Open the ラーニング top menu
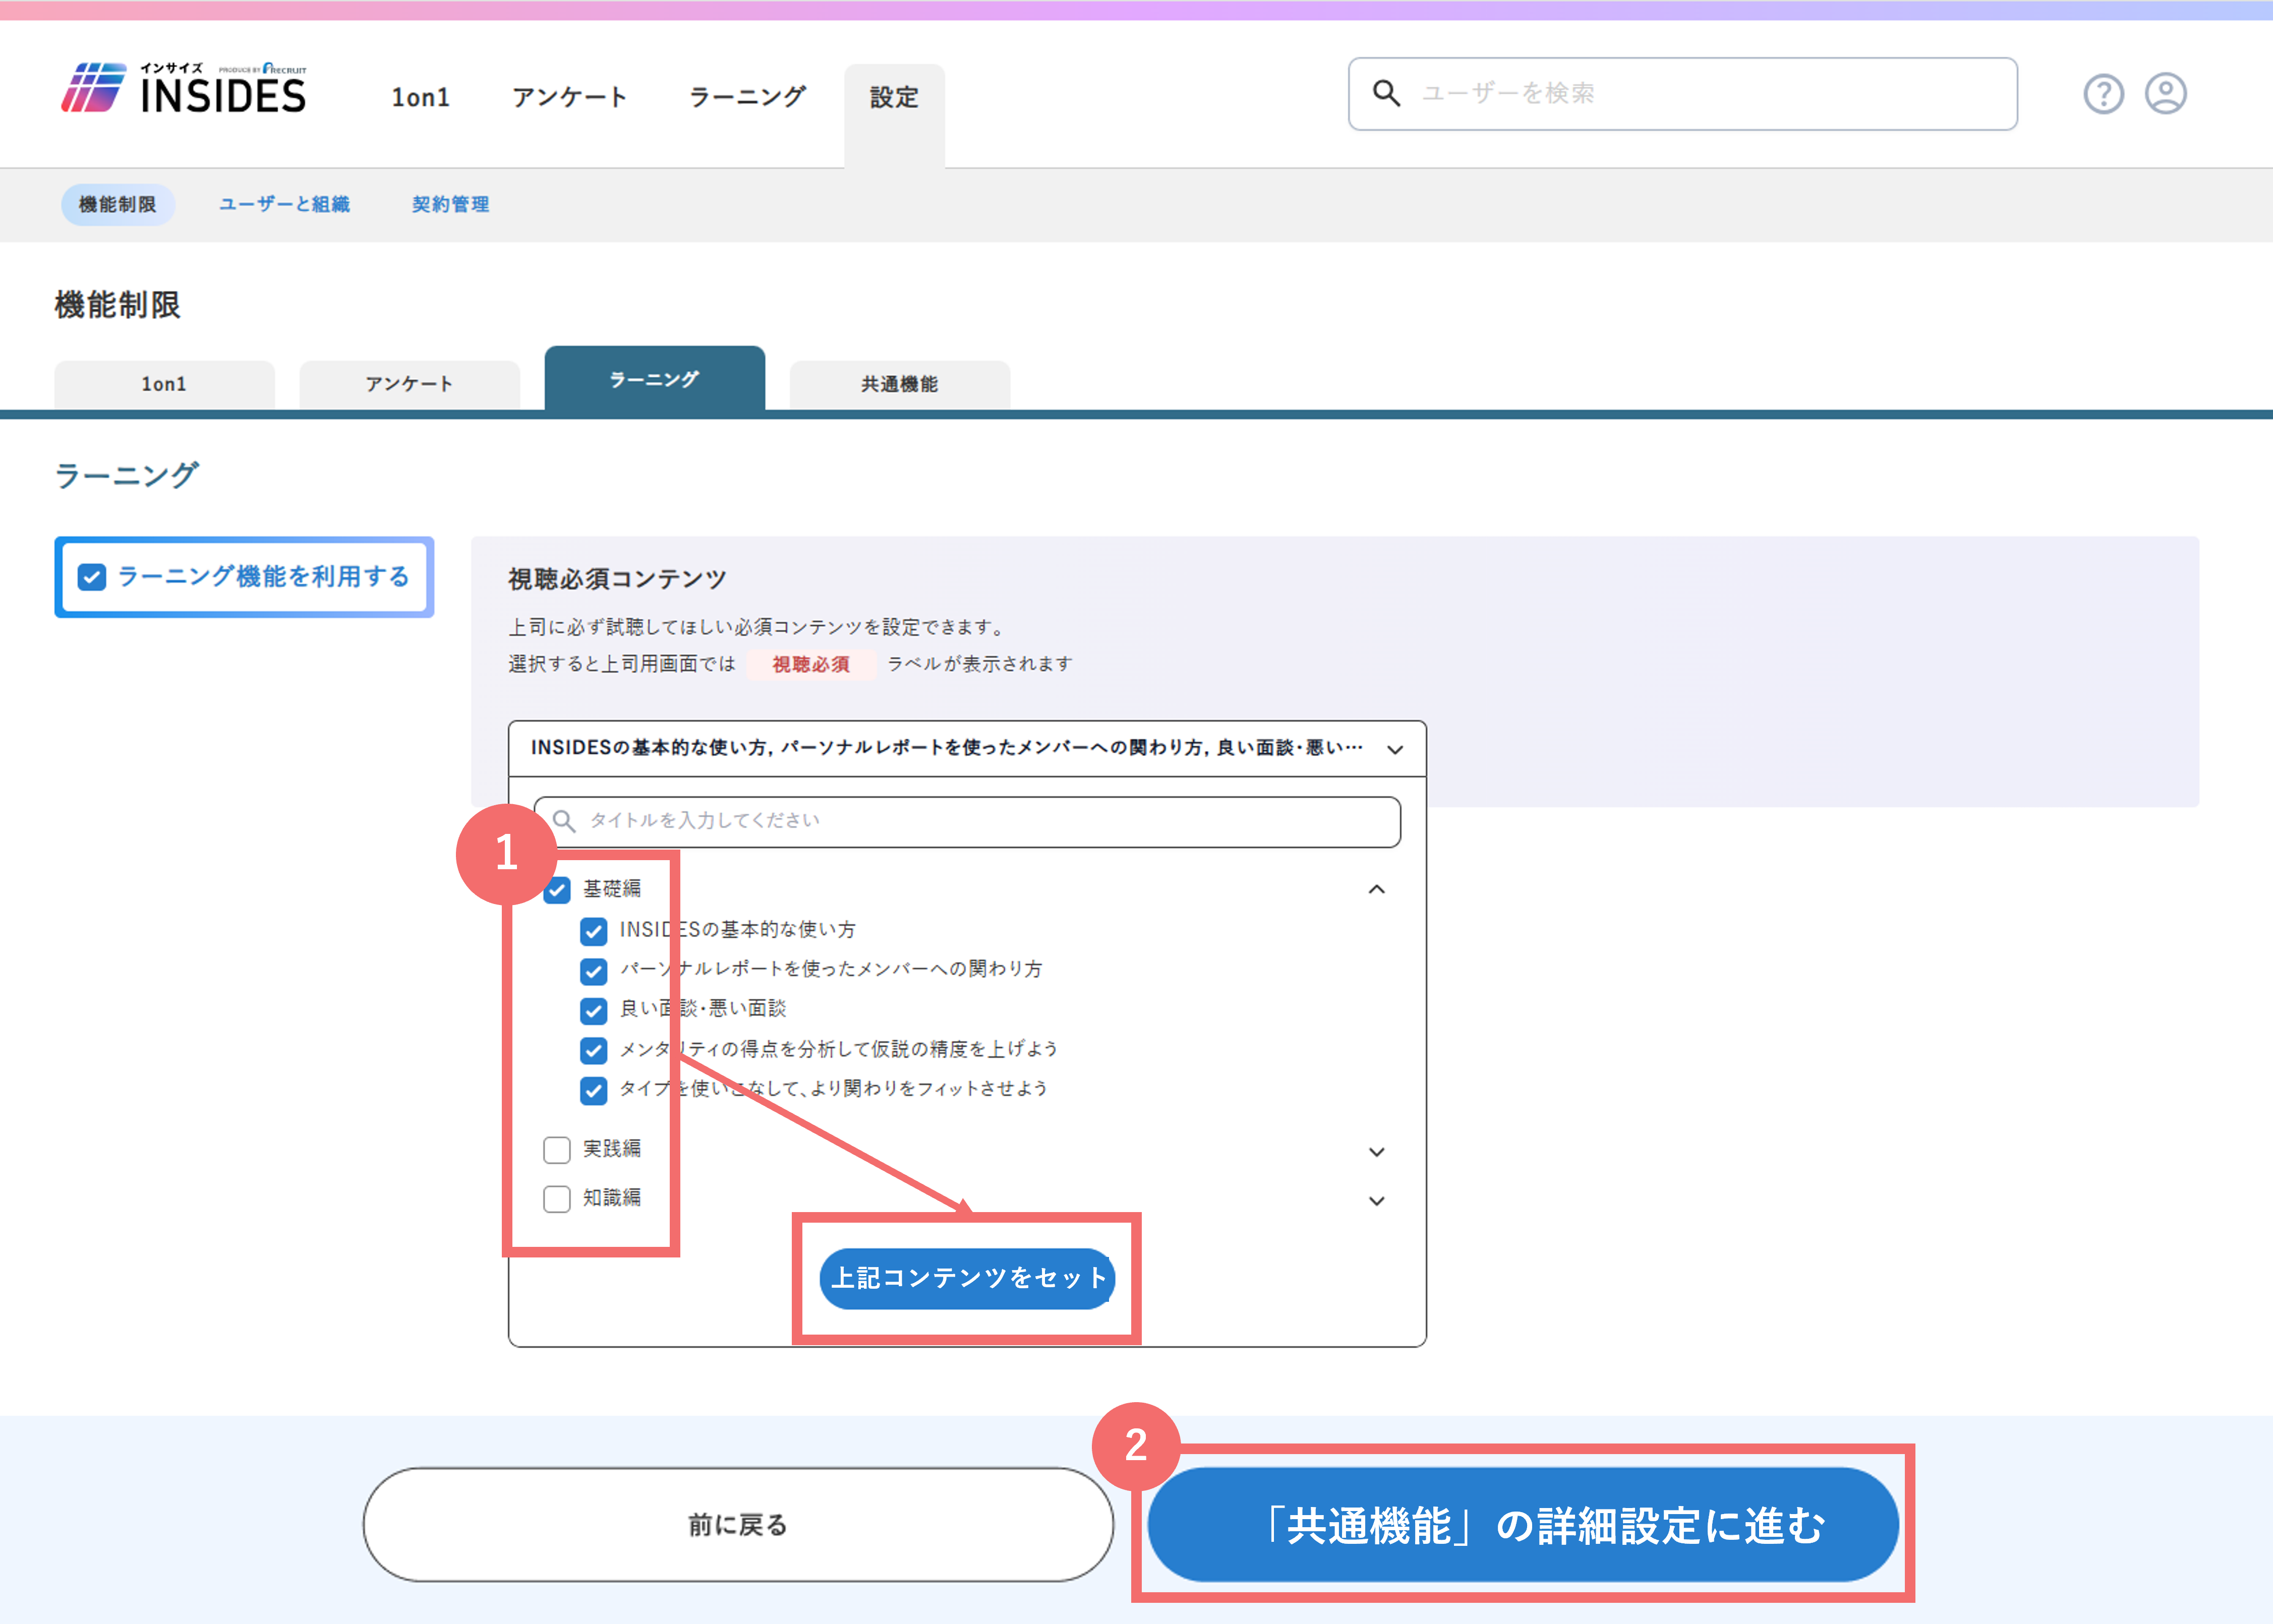Screen dimensions: 2273x1624 (x=747, y=97)
